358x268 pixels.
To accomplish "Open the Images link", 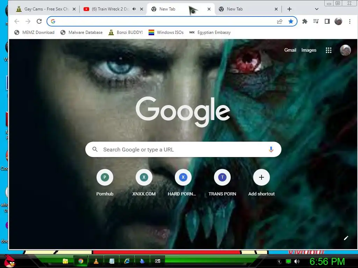I will click(309, 50).
